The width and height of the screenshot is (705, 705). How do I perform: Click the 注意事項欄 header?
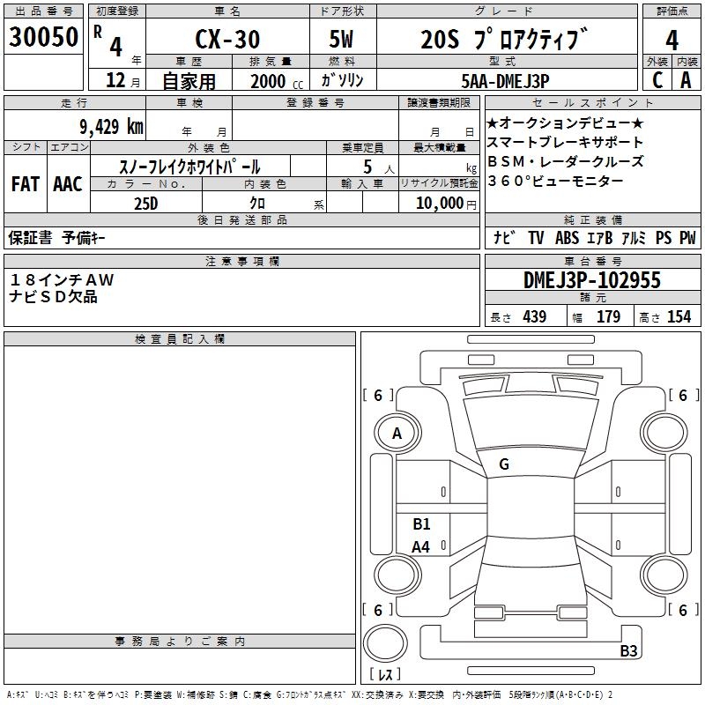(241, 261)
